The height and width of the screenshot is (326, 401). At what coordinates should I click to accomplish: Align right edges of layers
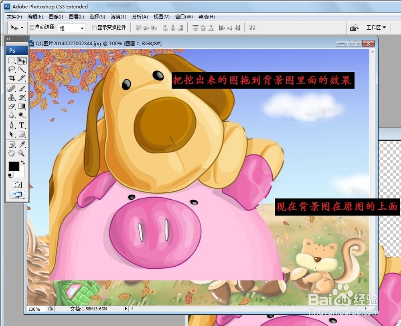coord(180,28)
